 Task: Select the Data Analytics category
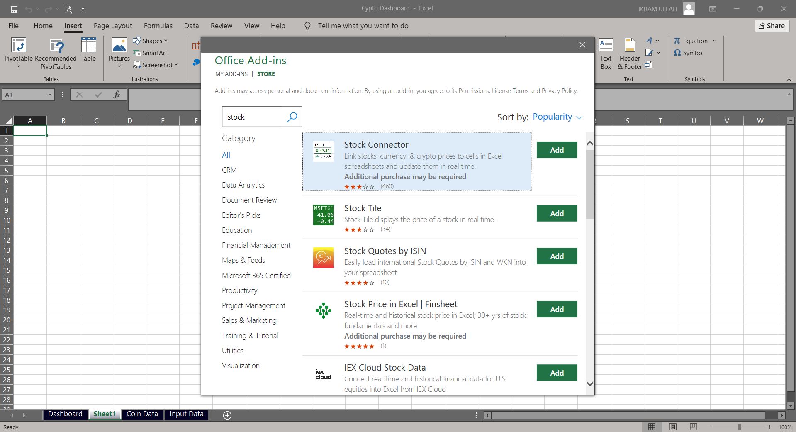[243, 185]
